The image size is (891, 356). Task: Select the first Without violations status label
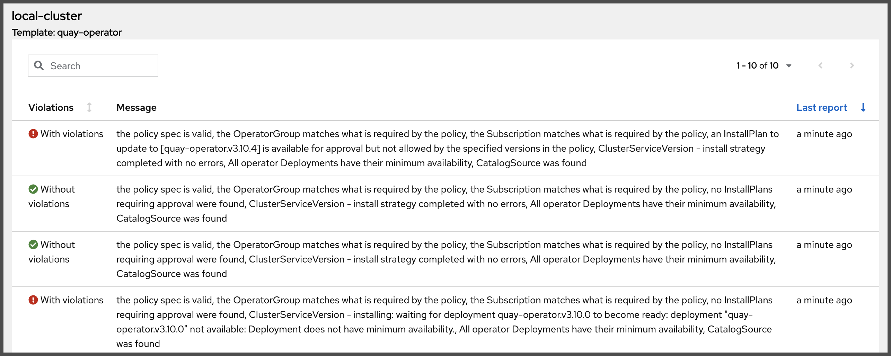click(52, 196)
